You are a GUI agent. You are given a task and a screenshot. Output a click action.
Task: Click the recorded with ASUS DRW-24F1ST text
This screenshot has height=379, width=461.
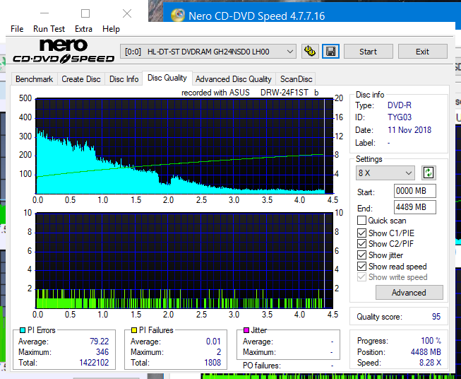coord(250,93)
